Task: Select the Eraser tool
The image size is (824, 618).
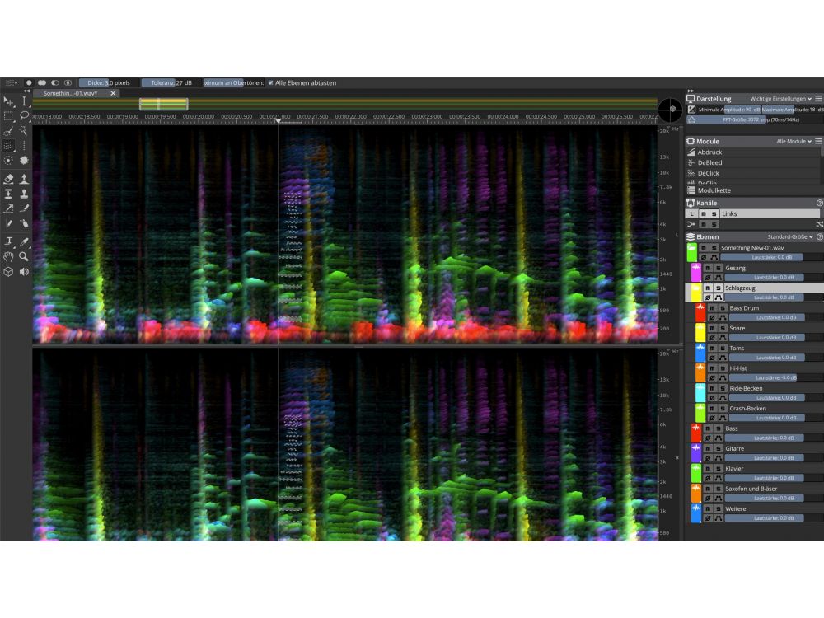Action: (8, 178)
